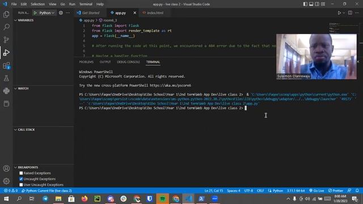Open the Run menu
363x204 pixels.
click(x=72, y=4)
